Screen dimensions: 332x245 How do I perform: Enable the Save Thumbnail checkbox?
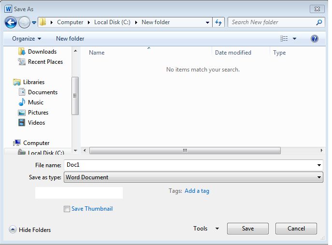point(67,209)
